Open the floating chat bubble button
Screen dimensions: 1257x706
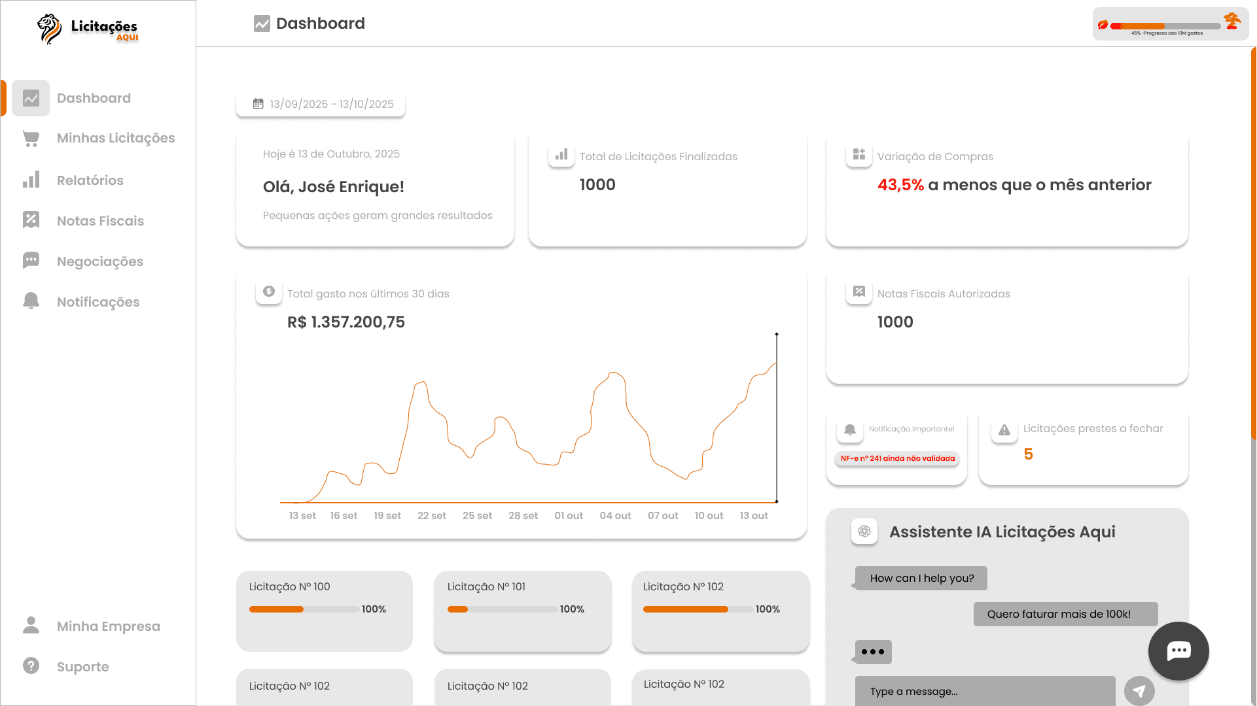(1178, 651)
